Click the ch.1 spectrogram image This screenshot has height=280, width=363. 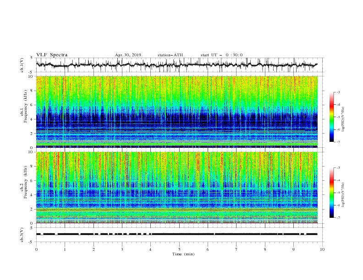pos(177,112)
